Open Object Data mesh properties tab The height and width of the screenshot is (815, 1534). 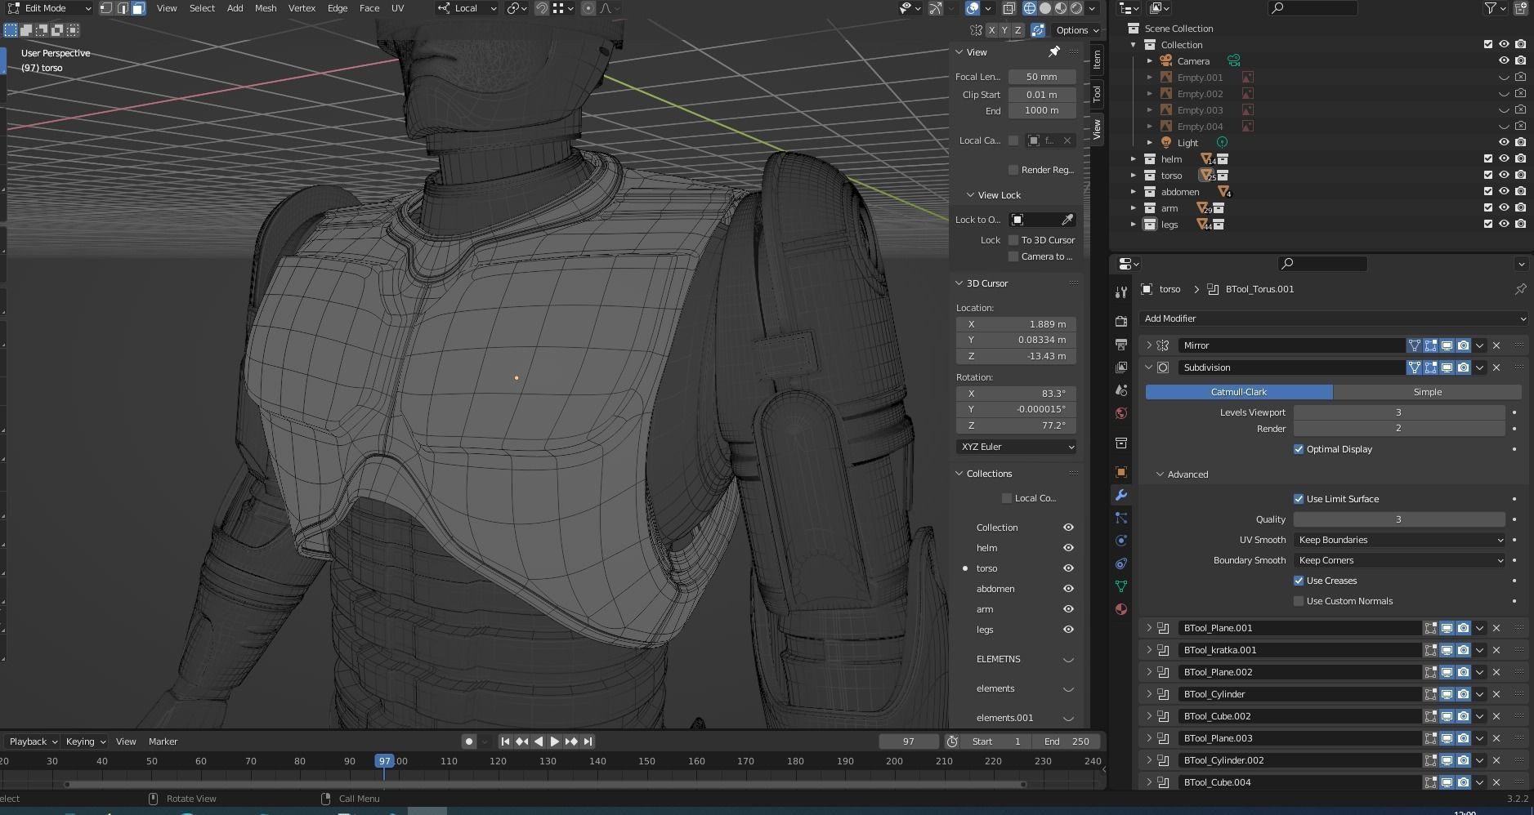point(1121,586)
